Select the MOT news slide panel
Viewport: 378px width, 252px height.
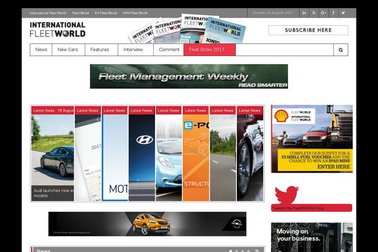coord(115,153)
